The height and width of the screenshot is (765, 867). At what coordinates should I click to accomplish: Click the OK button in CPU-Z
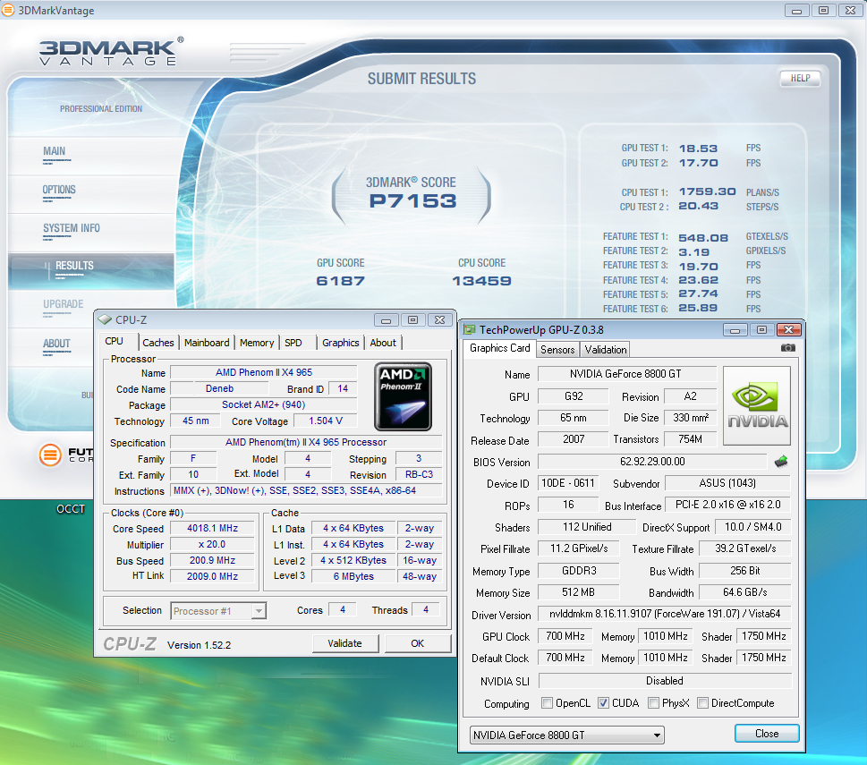click(x=418, y=643)
